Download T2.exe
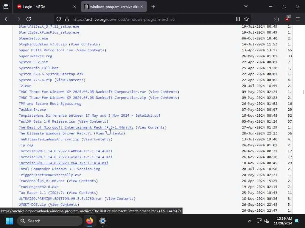The width and height of the screenshot is (305, 228). click(25, 86)
